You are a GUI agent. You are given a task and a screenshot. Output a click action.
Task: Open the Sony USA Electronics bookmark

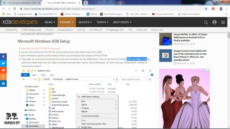coord(137,14)
